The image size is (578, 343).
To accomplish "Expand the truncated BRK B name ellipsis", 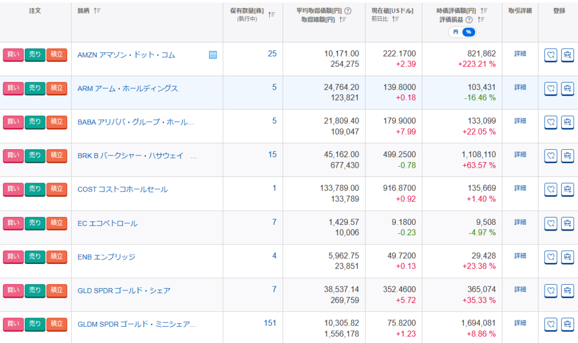I will coord(194,155).
